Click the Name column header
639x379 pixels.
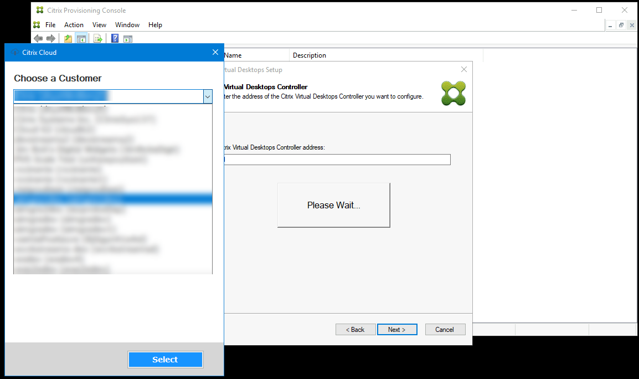256,55
